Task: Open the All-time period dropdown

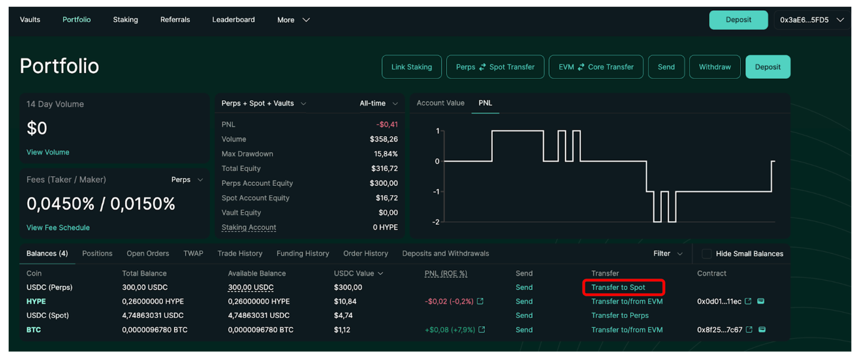Action: tap(378, 103)
